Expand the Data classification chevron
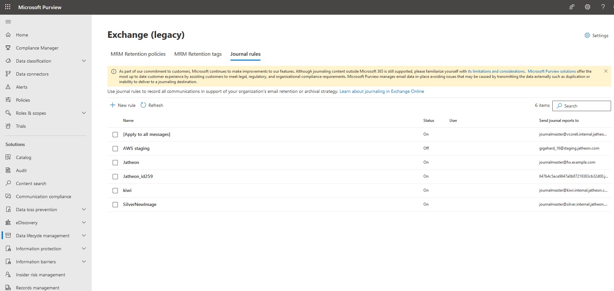Image resolution: width=614 pixels, height=291 pixels. tap(84, 61)
